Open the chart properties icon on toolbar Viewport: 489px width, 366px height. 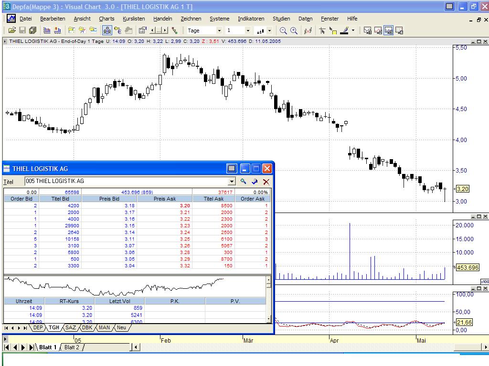coord(142,30)
